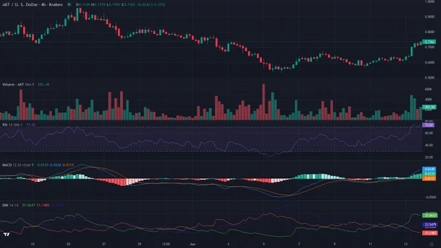Click the MACD legend value 0.0133
441x248 pixels.
click(43, 165)
